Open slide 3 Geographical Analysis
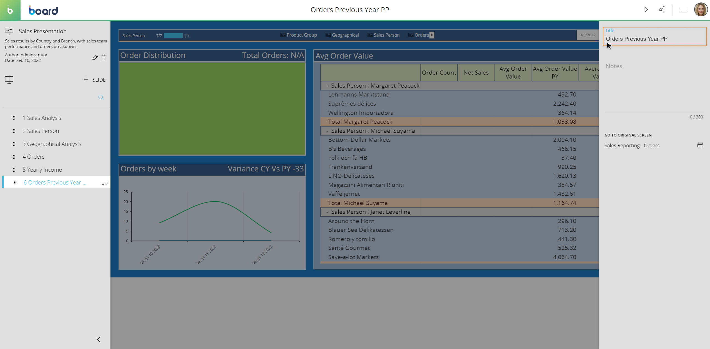The image size is (710, 349). 52,144
